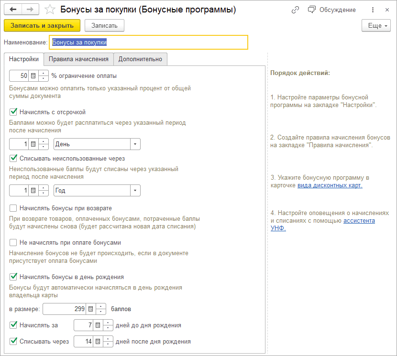Viewport: 397px width, 356px height.
Task: Click the days-after-birthday field showing 14
Action: [84, 342]
